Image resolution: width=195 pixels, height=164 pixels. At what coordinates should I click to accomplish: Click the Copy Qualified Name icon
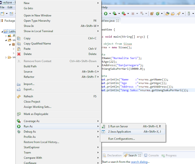19,44
